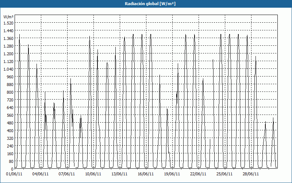Click the 1.280 y-axis value
Viewport: 292px width, 183px height.
point(8,46)
